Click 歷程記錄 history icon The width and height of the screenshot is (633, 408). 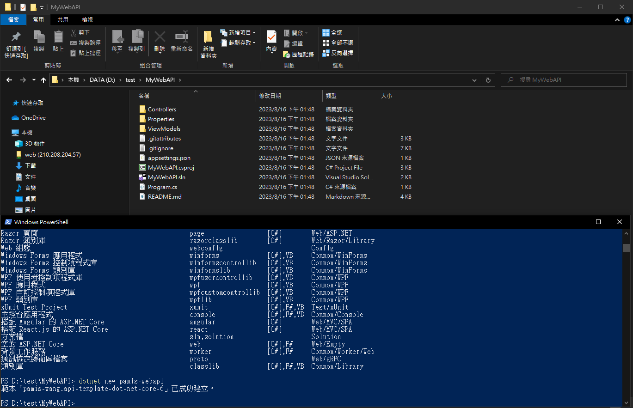pyautogui.click(x=287, y=54)
